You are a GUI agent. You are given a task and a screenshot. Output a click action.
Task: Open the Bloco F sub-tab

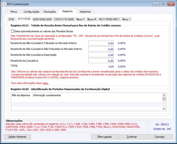[x=81, y=19]
